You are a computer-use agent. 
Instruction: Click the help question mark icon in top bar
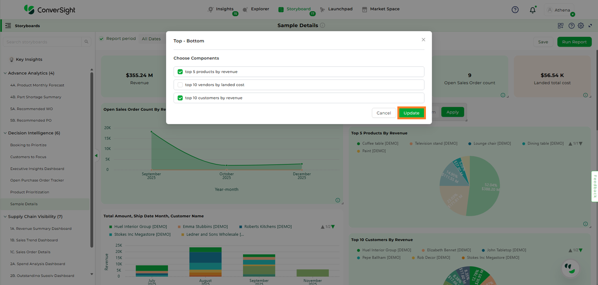(x=515, y=10)
